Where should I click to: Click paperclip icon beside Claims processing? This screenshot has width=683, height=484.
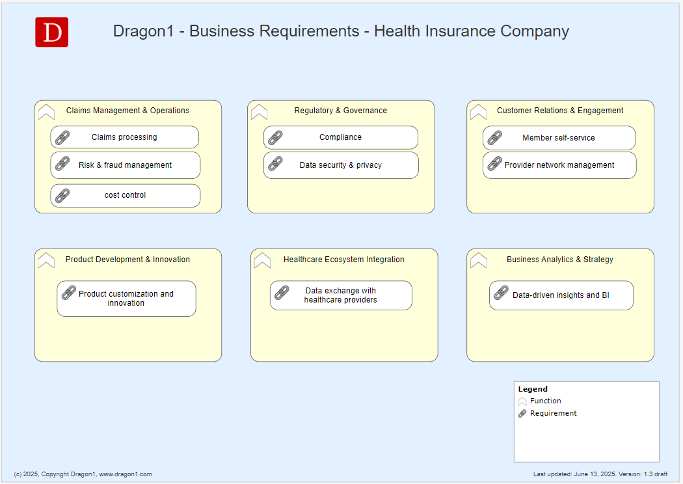62,138
